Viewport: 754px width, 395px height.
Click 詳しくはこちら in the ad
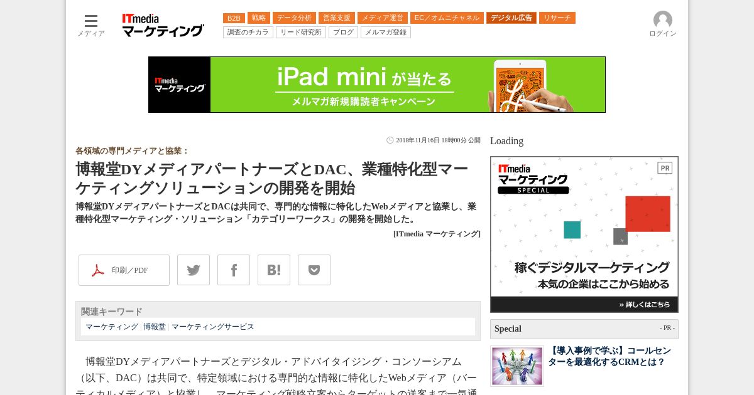pyautogui.click(x=644, y=305)
